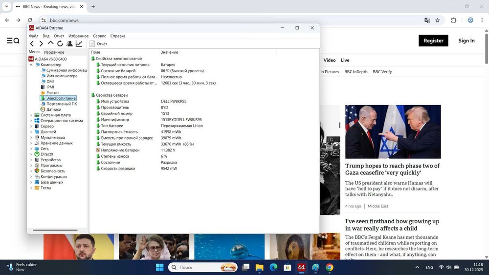
Task: Expand the Дисплей node
Action: pos(31,132)
